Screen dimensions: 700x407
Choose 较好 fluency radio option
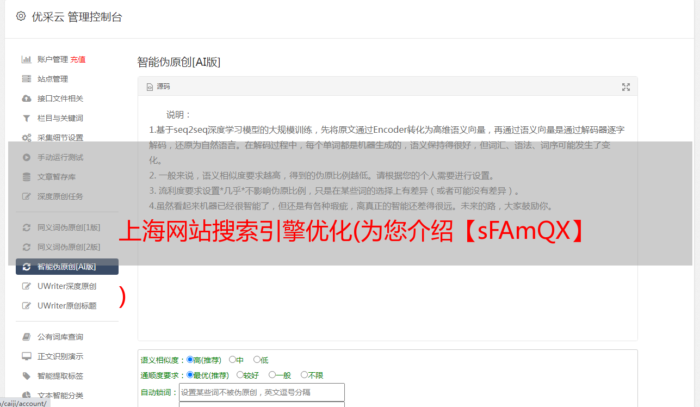pyautogui.click(x=240, y=375)
